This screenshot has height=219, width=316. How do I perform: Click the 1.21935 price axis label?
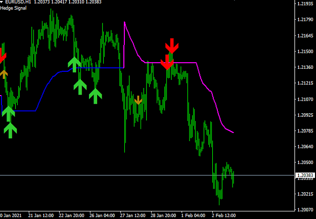point(305,4)
